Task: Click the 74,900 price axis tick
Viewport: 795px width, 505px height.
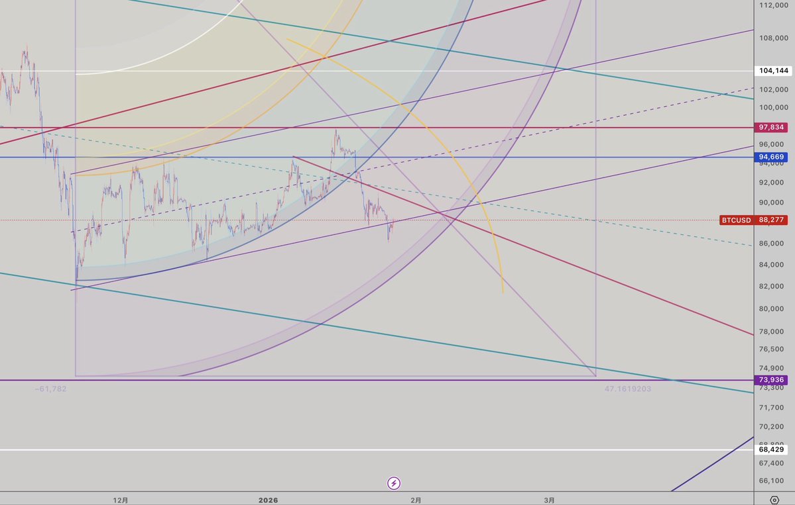Action: click(771, 369)
